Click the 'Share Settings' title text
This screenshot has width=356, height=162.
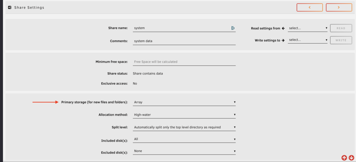(x=29, y=7)
